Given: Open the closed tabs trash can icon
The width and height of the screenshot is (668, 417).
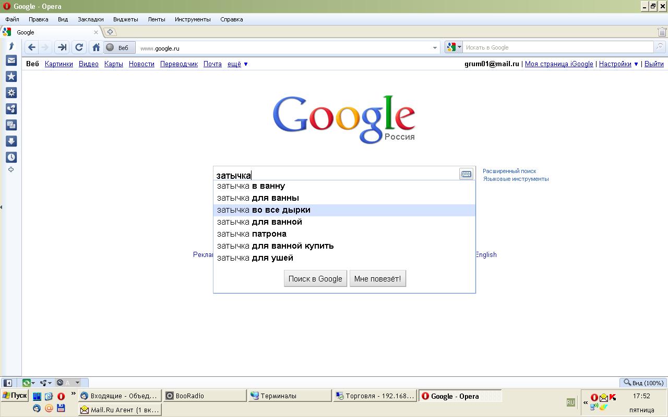Looking at the screenshot, I should [x=662, y=32].
